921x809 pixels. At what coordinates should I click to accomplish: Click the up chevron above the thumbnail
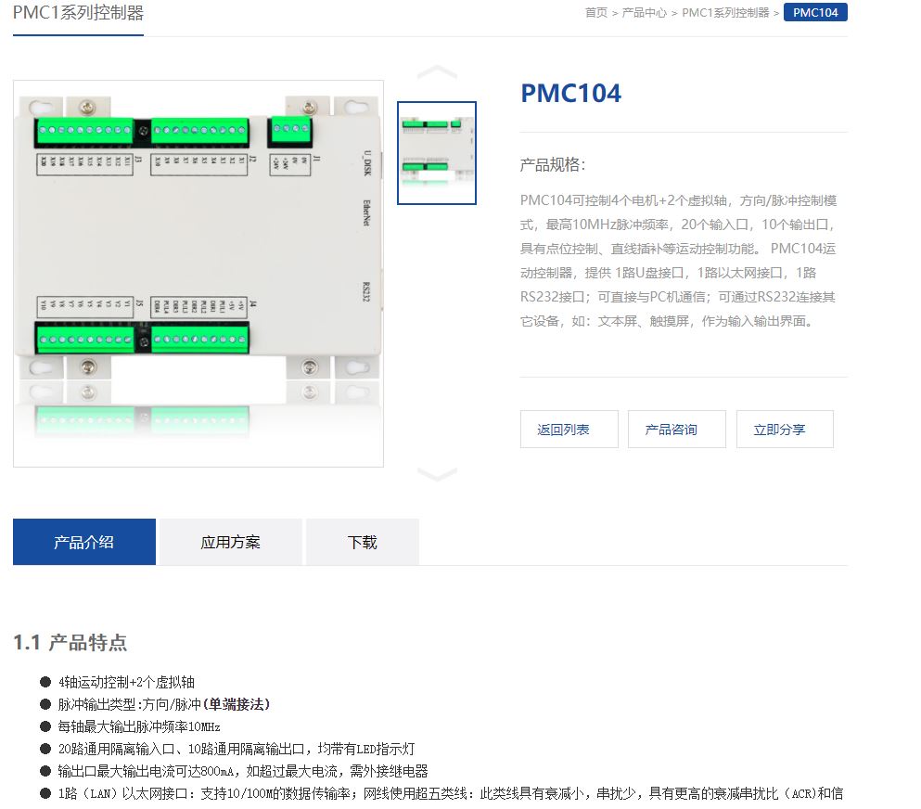(x=437, y=72)
